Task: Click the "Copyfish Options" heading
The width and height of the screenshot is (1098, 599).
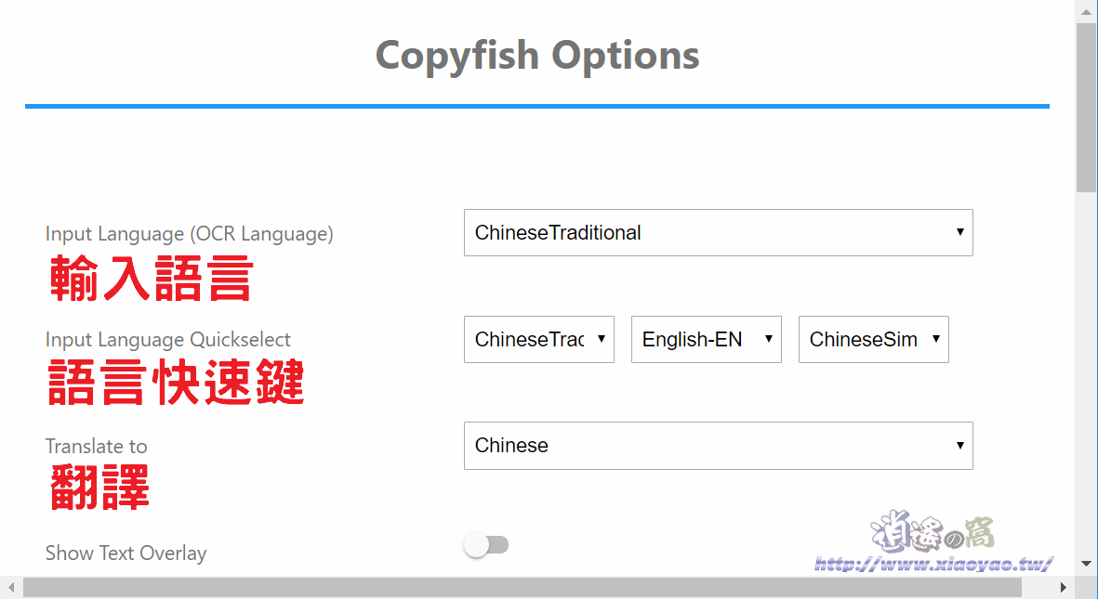Action: pos(537,56)
